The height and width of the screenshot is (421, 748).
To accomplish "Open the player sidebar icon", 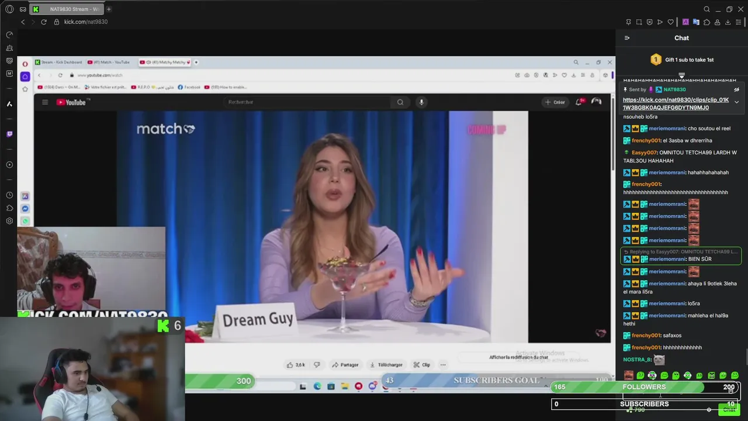I will (9, 165).
